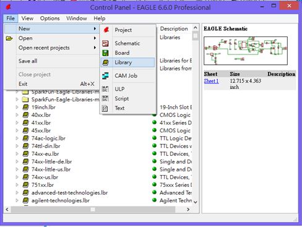Click the library icon beside 40xx.lbr
This screenshot has height=227, width=302.
[x=25, y=115]
